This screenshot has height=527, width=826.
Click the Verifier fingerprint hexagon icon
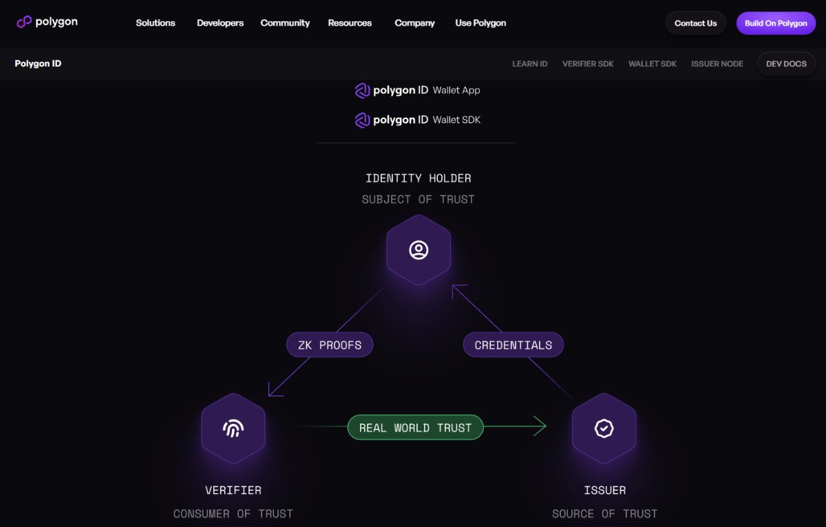(x=233, y=429)
